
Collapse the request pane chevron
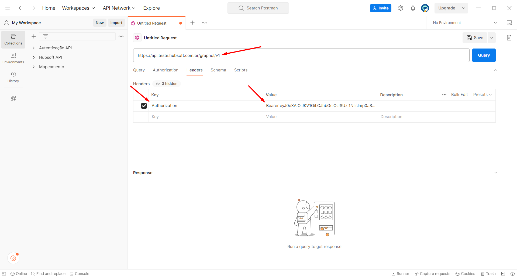495,70
